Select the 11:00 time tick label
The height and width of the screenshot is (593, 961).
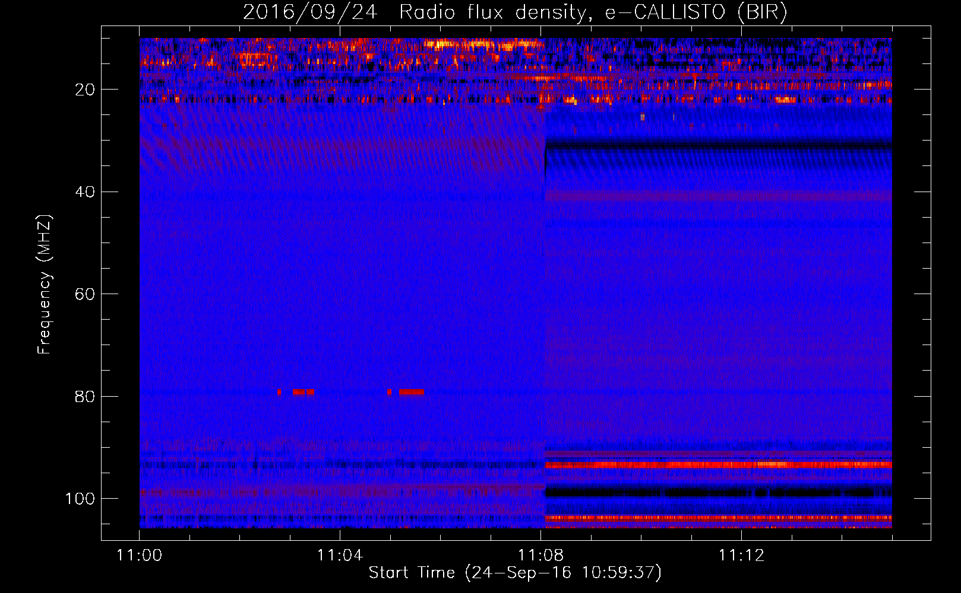139,556
